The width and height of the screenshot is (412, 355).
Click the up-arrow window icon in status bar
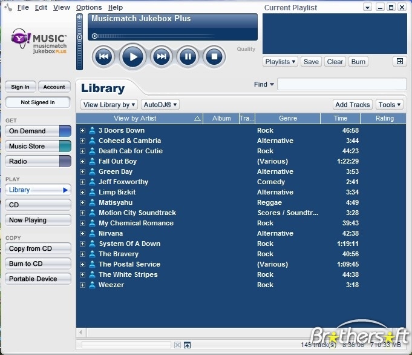(x=187, y=345)
